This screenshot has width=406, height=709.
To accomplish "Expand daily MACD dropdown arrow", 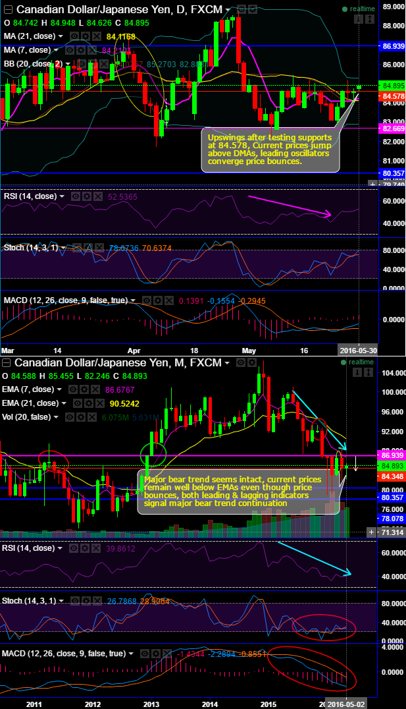I will (133, 300).
